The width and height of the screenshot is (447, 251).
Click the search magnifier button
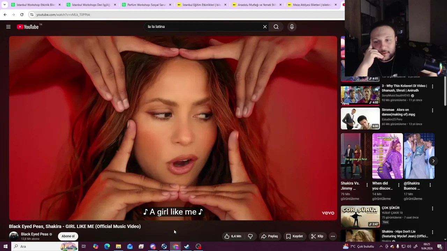tap(276, 27)
